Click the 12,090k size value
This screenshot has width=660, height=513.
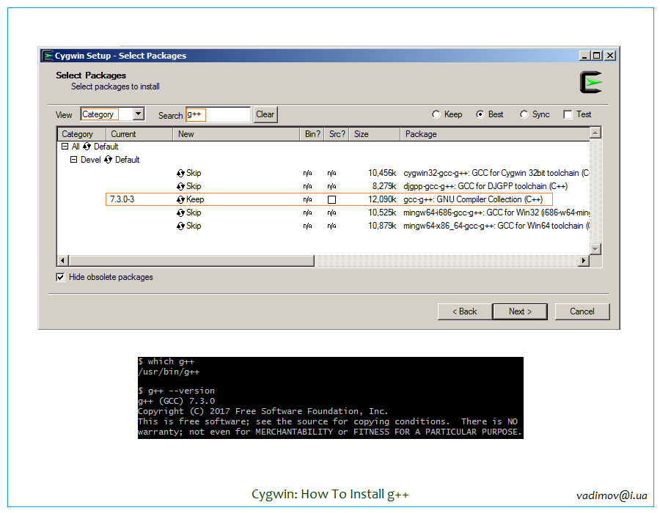tap(382, 200)
